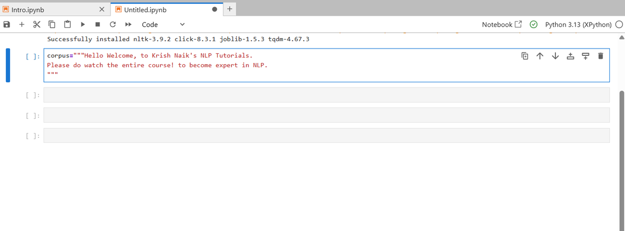Viewport: 625px width, 231px height.
Task: Click the third empty code cell
Action: pos(327,135)
